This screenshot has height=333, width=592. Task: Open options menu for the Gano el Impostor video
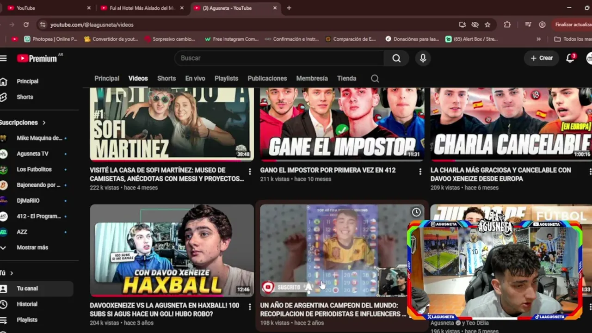(420, 172)
